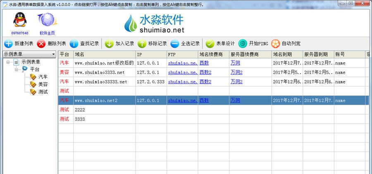Click the 域名到期 column header
This screenshot has width=372, height=174.
point(287,55)
